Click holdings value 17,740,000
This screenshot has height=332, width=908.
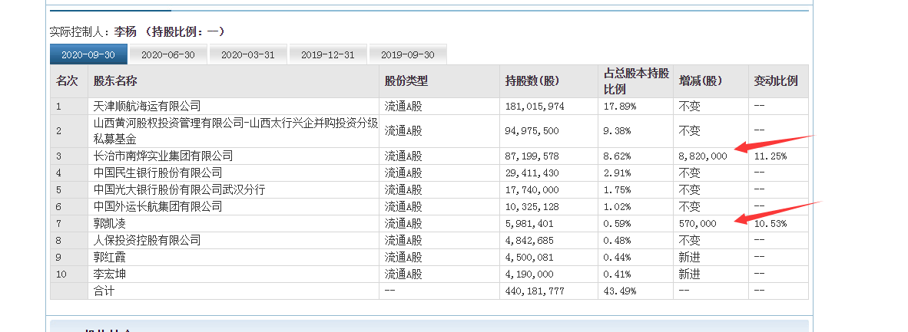[x=532, y=190]
